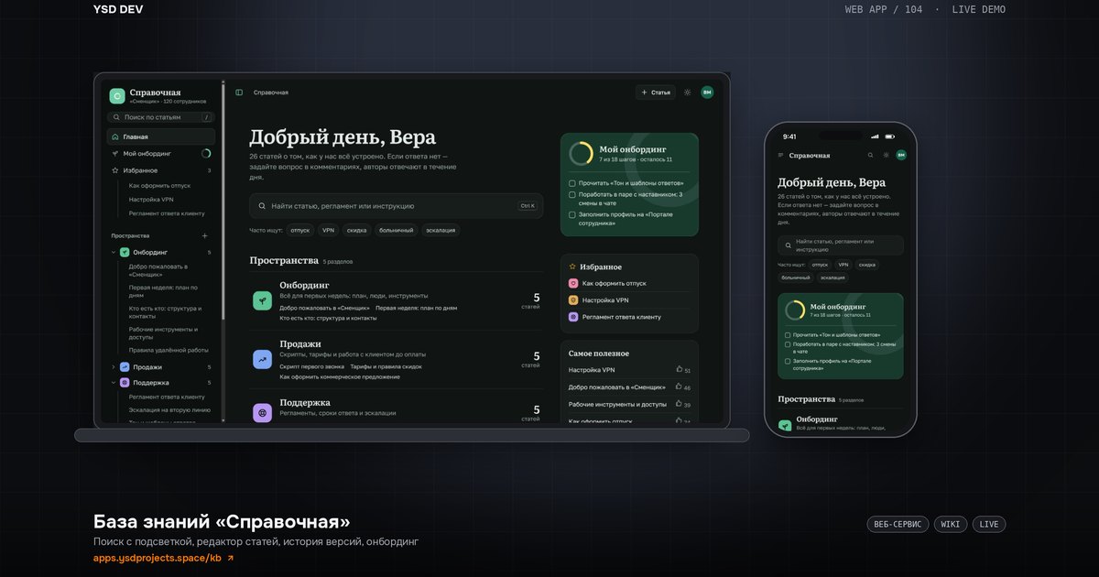This screenshot has width=1099, height=577.
Task: Click the plus icon beside Пространства in the sidebar
Action: (204, 236)
